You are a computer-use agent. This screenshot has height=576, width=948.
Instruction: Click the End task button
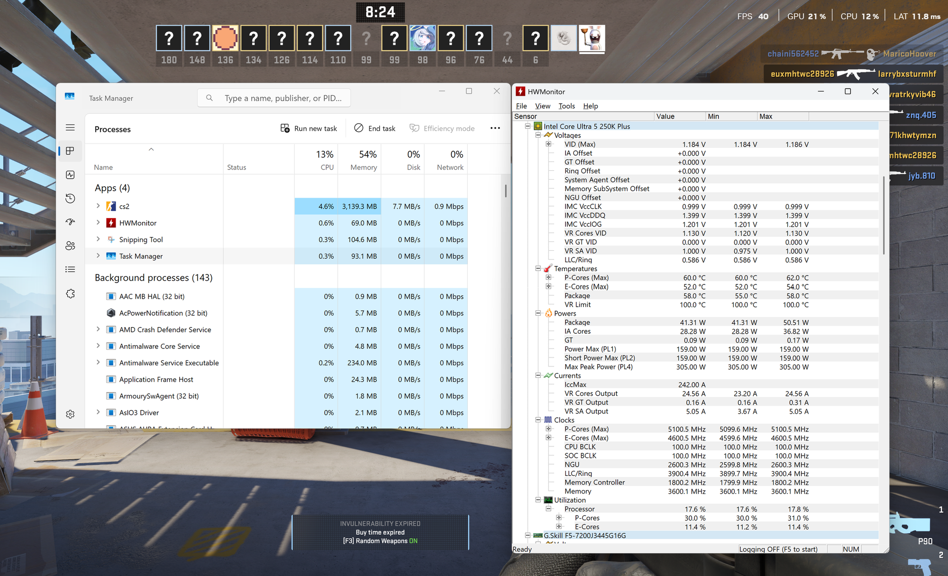pyautogui.click(x=374, y=128)
